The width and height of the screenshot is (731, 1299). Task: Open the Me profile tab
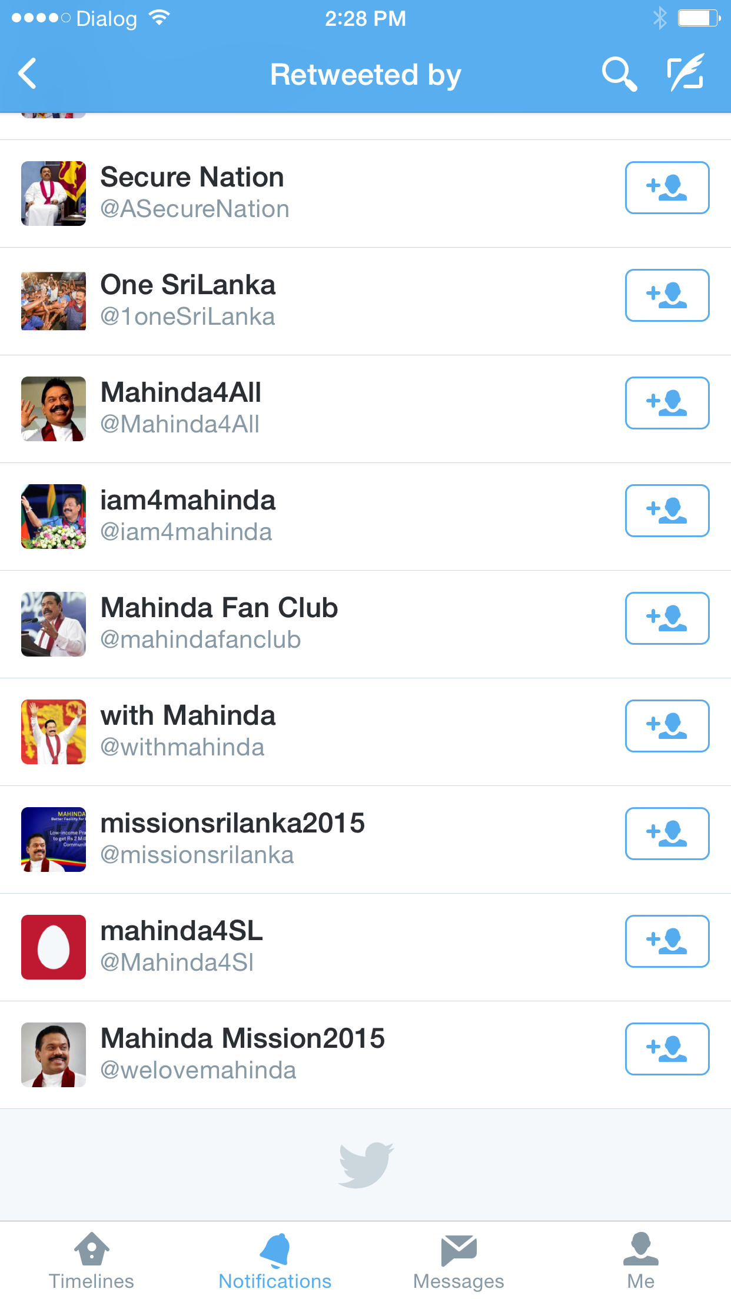640,1261
